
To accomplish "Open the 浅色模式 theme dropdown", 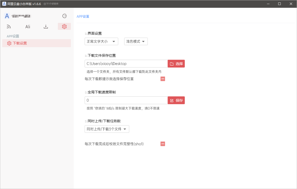I will point(136,42).
